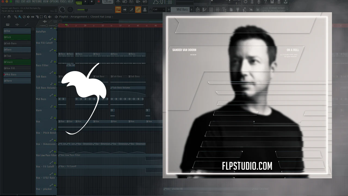Expand the Closed Hat Loop breadcrumb
The image size is (348, 196).
coord(101,17)
